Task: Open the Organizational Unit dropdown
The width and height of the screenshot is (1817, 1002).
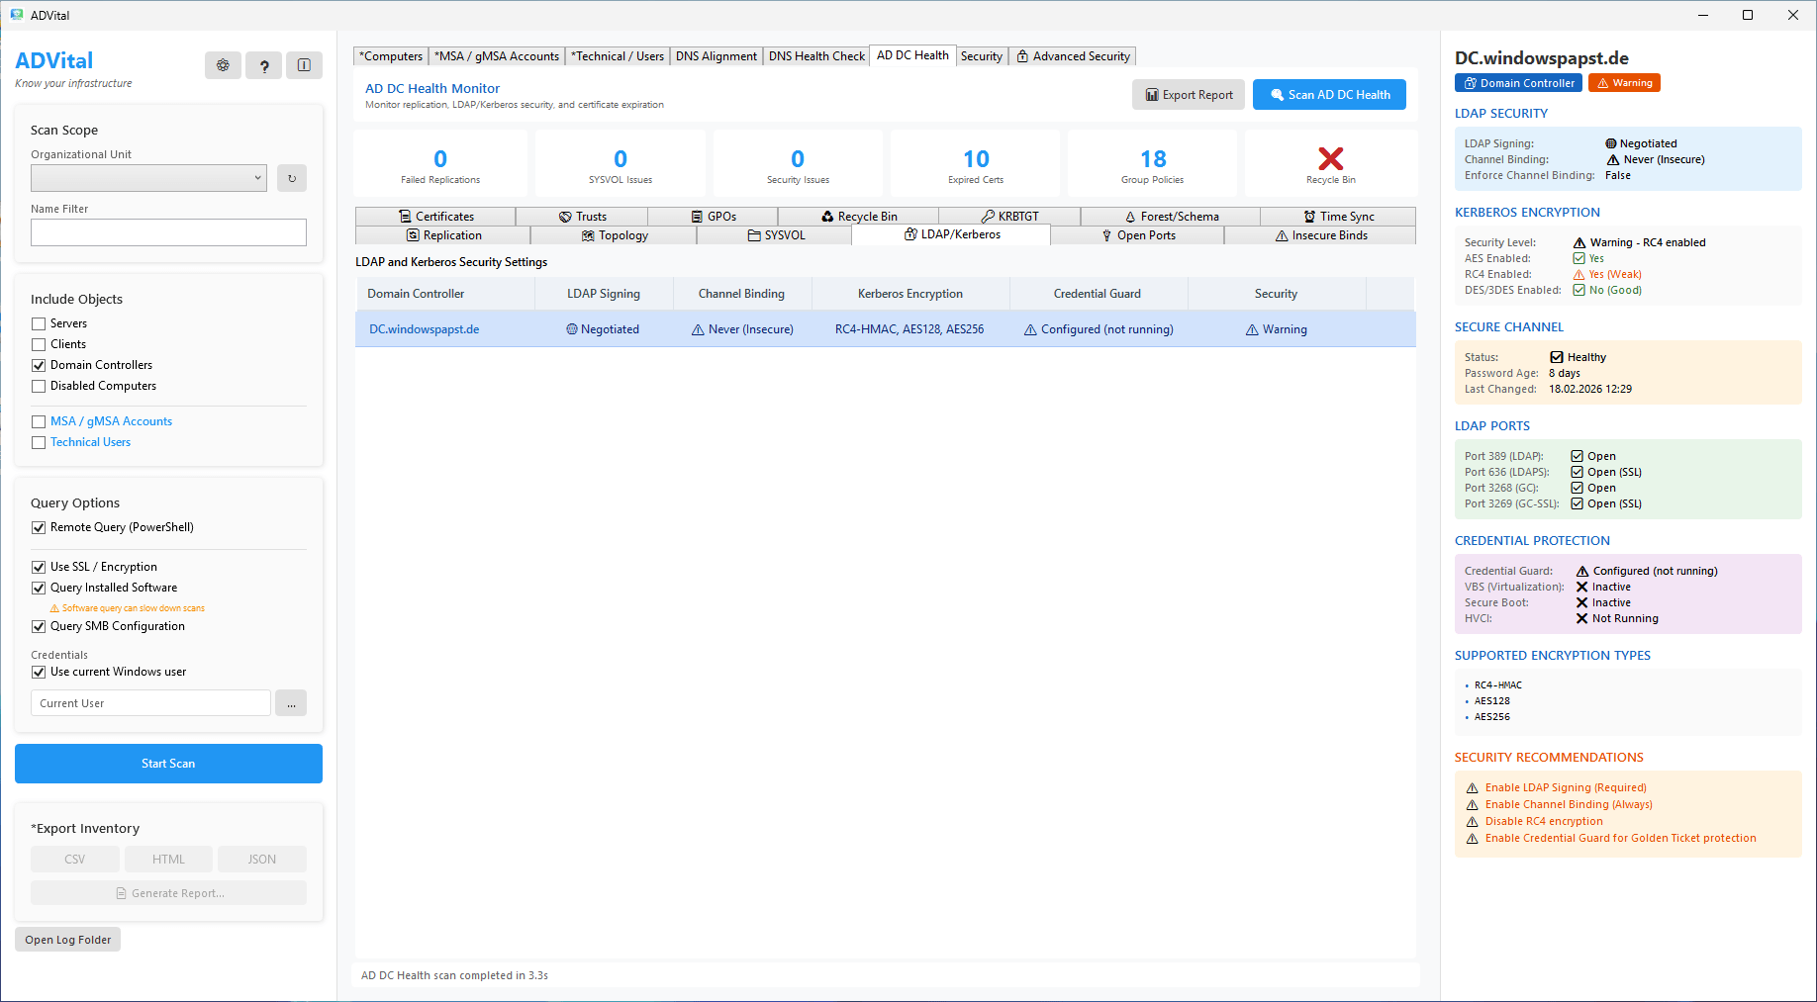Action: pyautogui.click(x=148, y=178)
